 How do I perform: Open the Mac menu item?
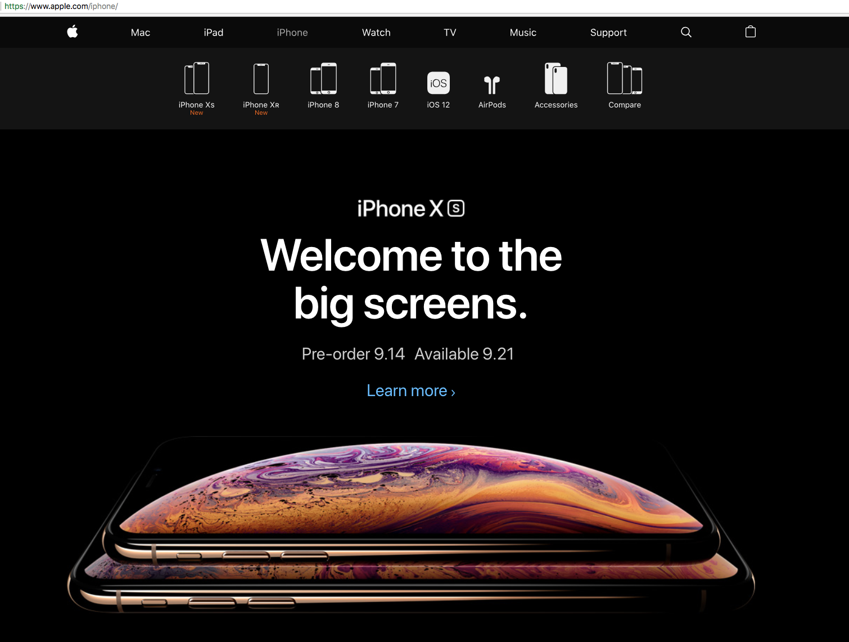(x=141, y=33)
